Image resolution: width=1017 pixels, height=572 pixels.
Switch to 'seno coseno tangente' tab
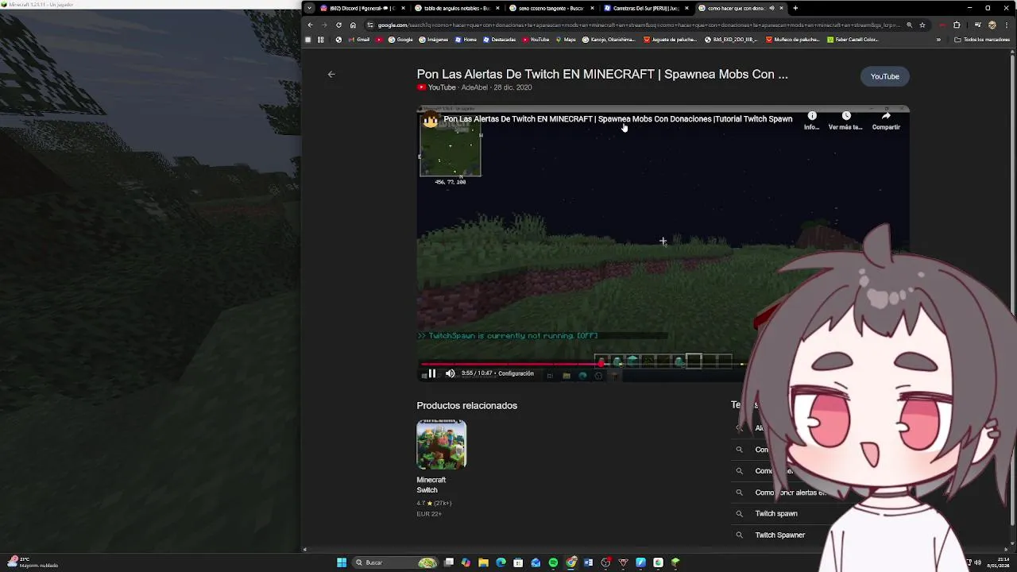pyautogui.click(x=551, y=8)
